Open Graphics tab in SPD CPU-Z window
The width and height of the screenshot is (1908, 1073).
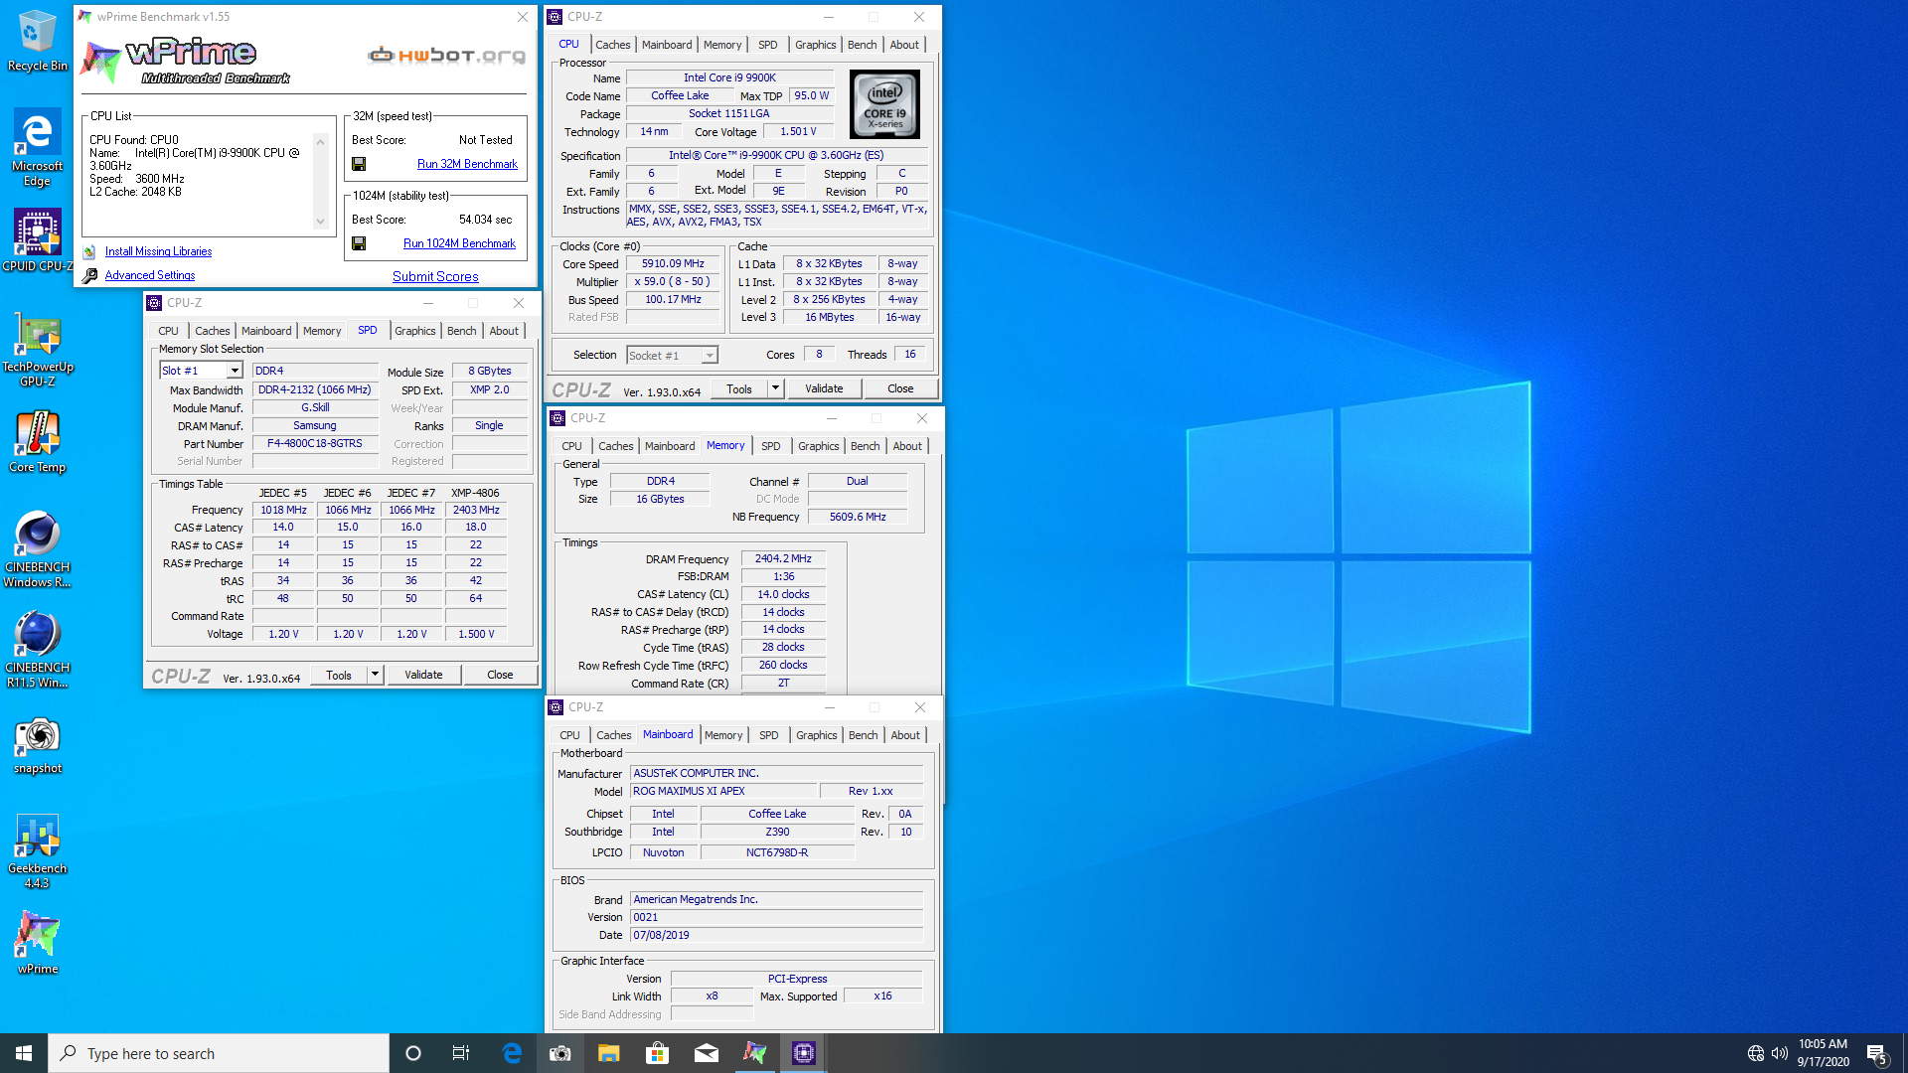pyautogui.click(x=415, y=331)
